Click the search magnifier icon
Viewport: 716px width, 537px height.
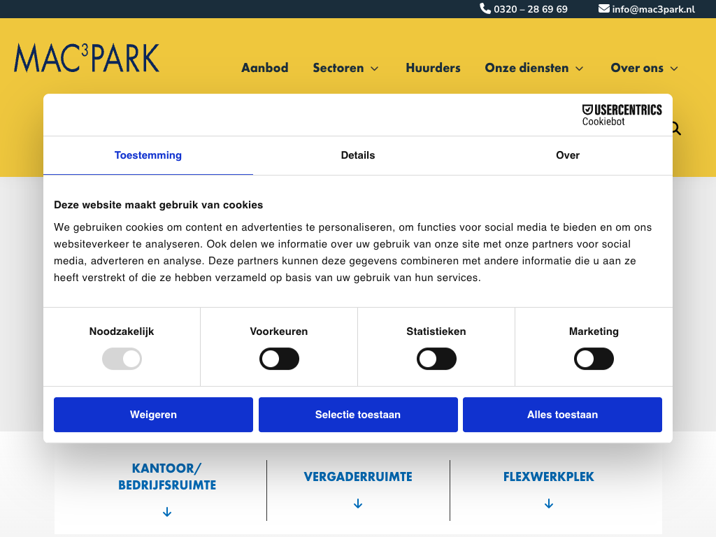675,129
